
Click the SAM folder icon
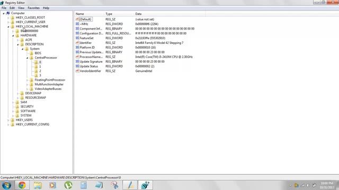click(x=17, y=102)
